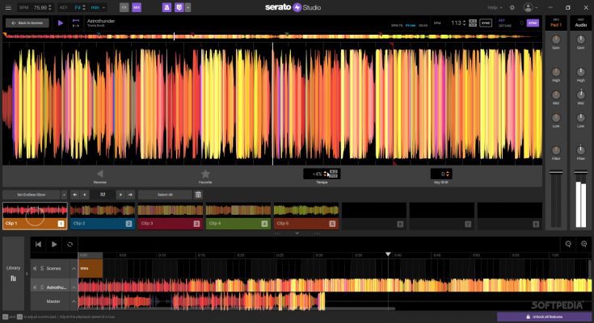The width and height of the screenshot is (594, 323).
Task: Mute the Scenes track
Action: 35,268
